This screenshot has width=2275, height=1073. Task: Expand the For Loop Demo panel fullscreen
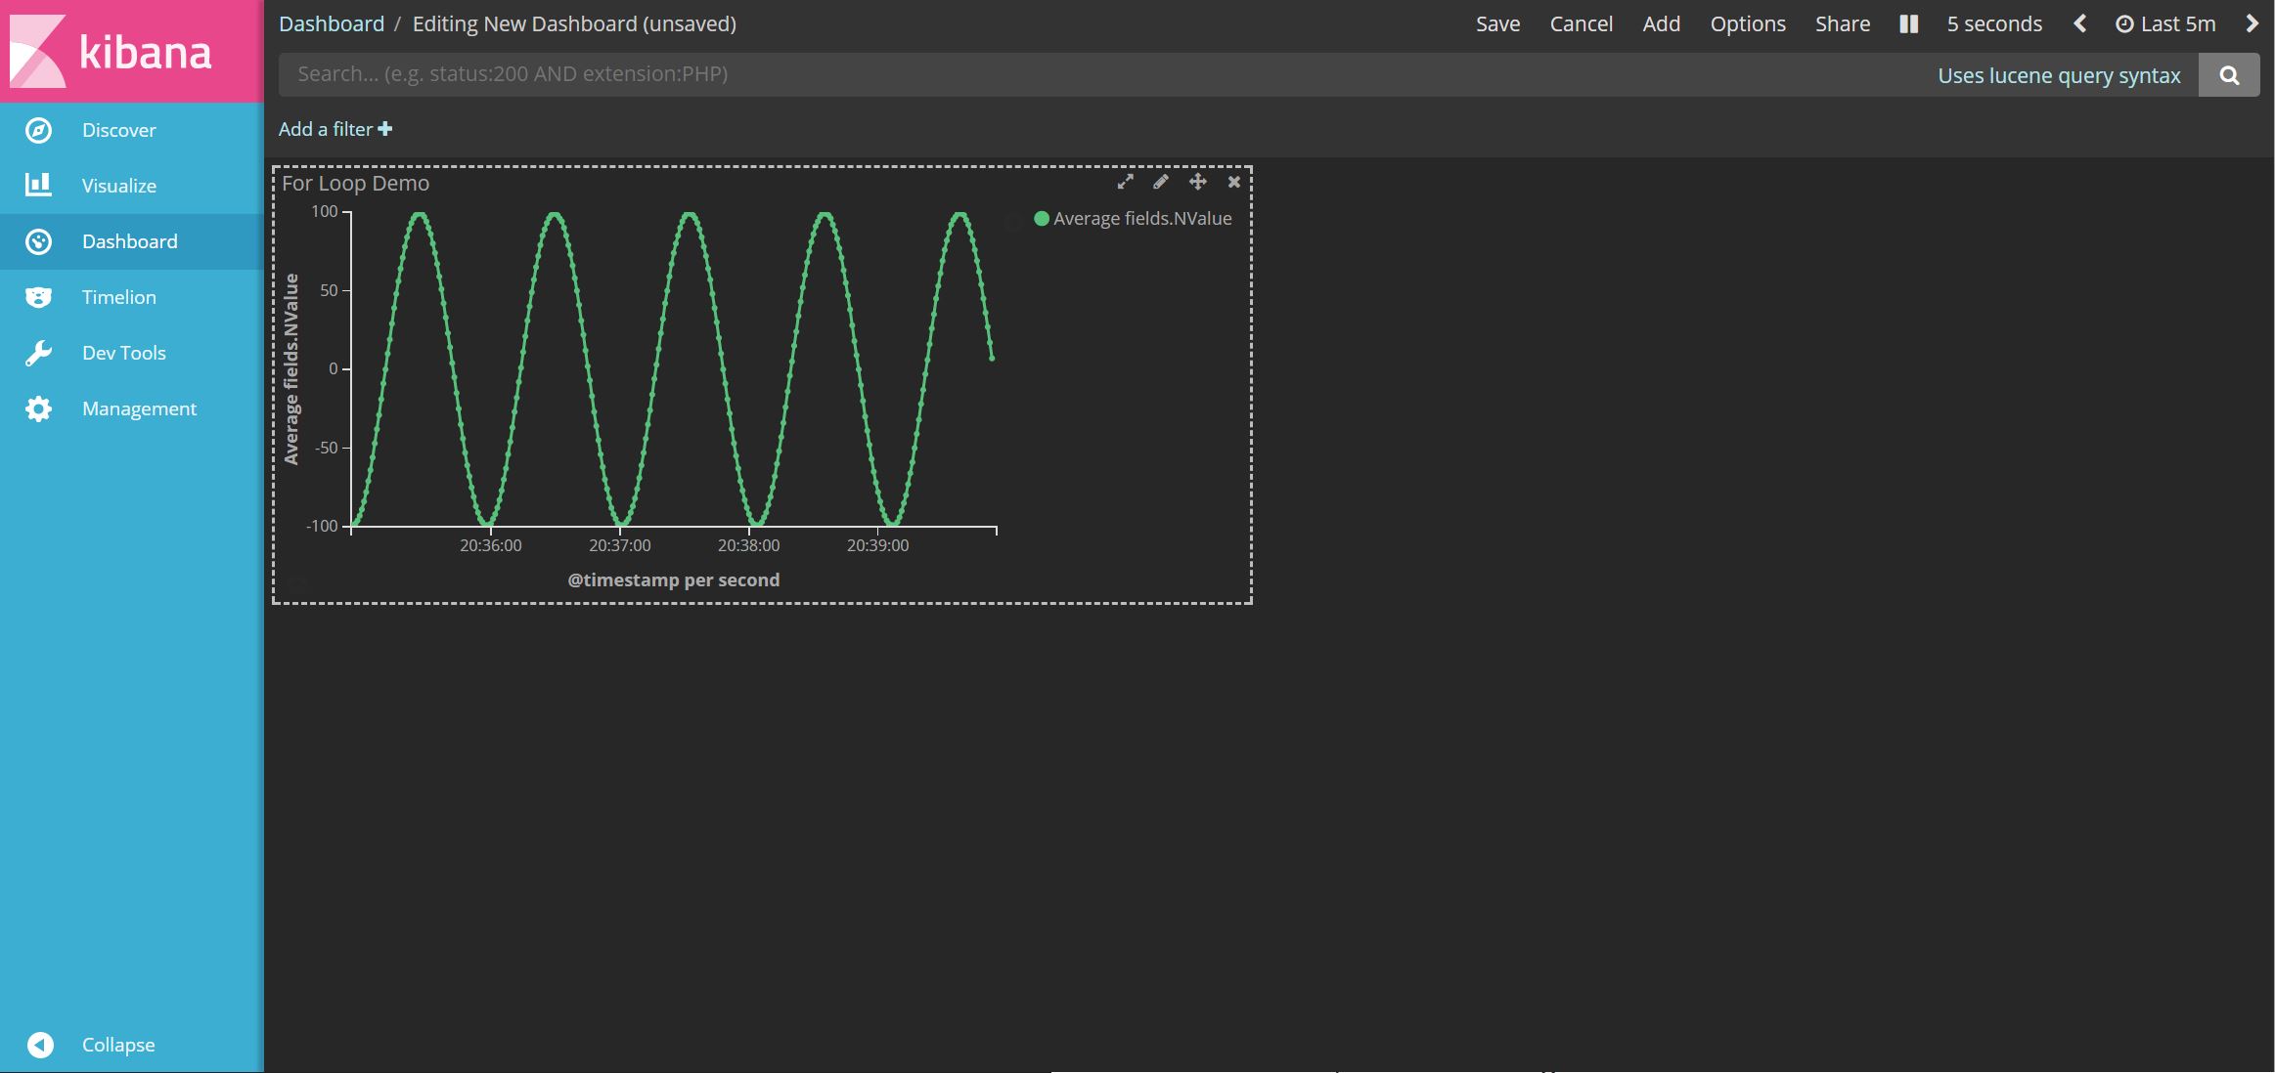click(x=1125, y=182)
